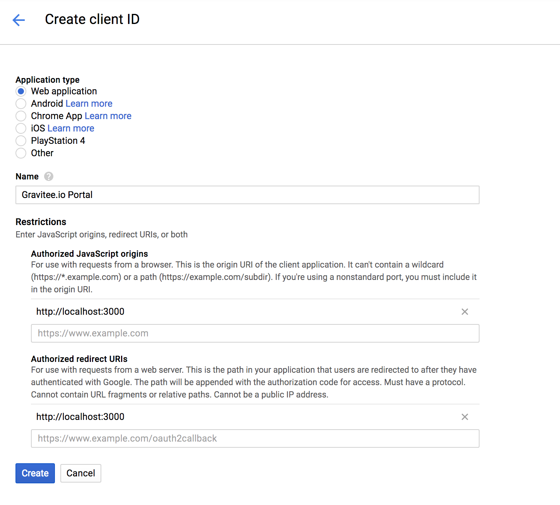Choose the Chrome App radio option
The height and width of the screenshot is (505, 560).
point(21,116)
